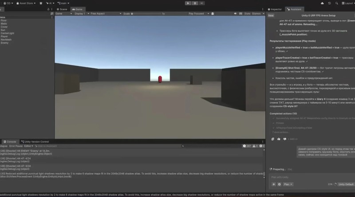
Task: Click Add to Assistant in the Console
Action: [46, 146]
